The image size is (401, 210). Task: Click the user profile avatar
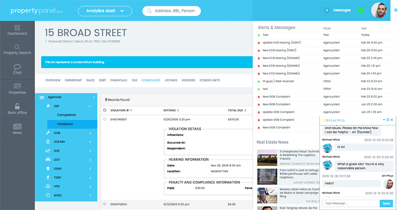380,10
